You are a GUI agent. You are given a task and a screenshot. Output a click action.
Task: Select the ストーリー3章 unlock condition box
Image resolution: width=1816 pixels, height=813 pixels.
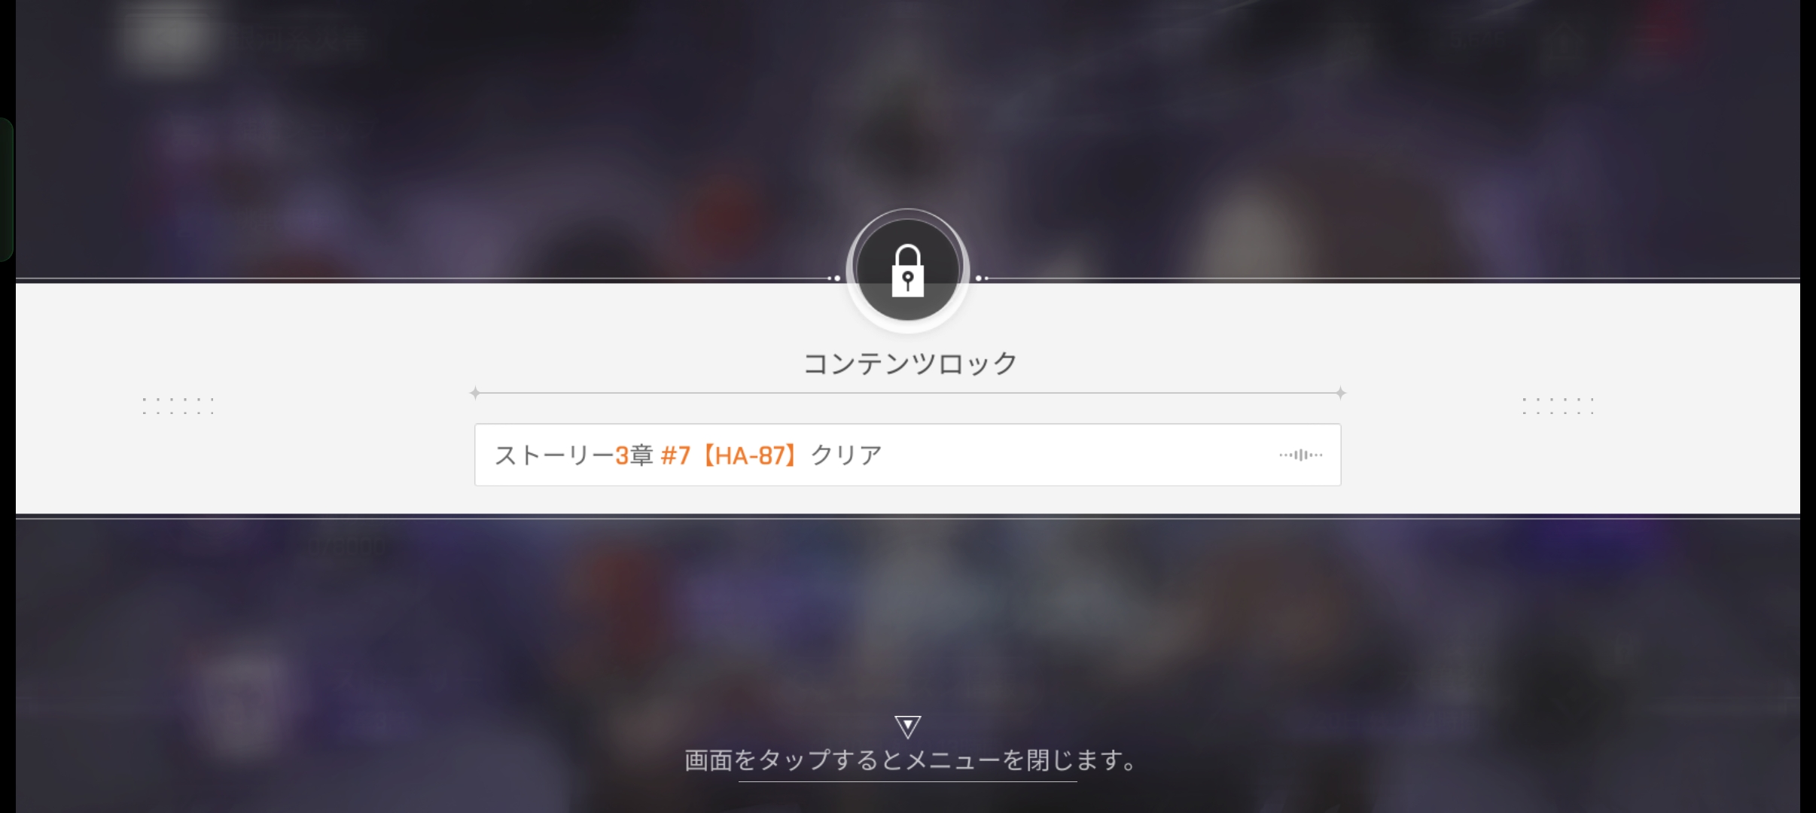tap(907, 455)
